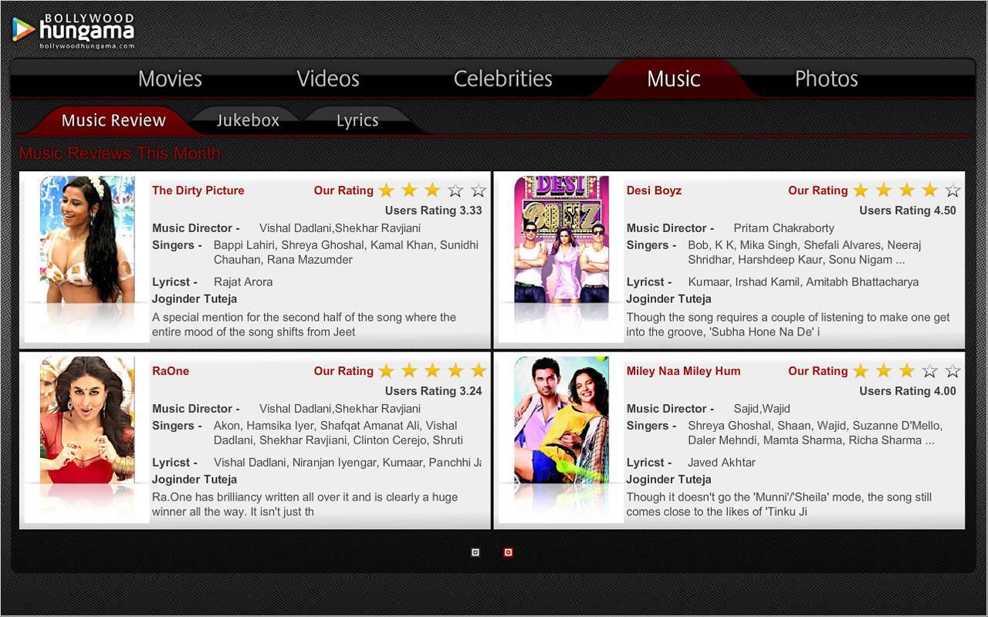This screenshot has width=988, height=617.
Task: Select the red page indicator dot
Action: (508, 552)
